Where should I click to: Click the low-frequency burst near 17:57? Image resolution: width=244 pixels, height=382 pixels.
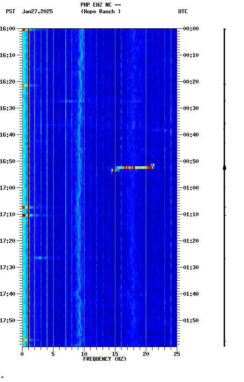point(24,340)
